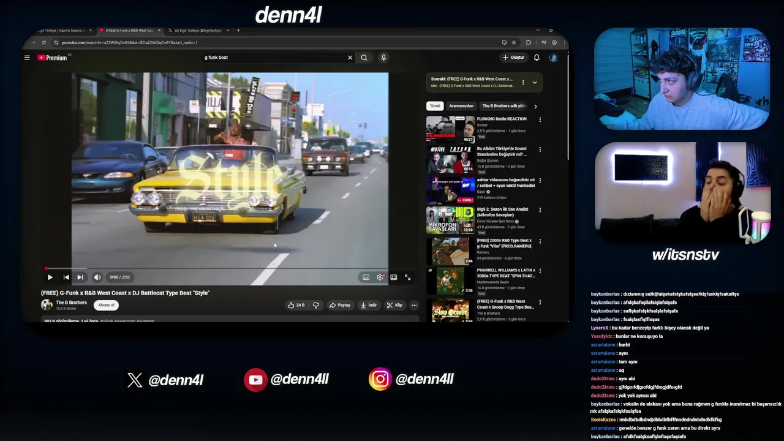Start voice search with microphone icon
Screen dimensions: 784x441
click(x=383, y=58)
